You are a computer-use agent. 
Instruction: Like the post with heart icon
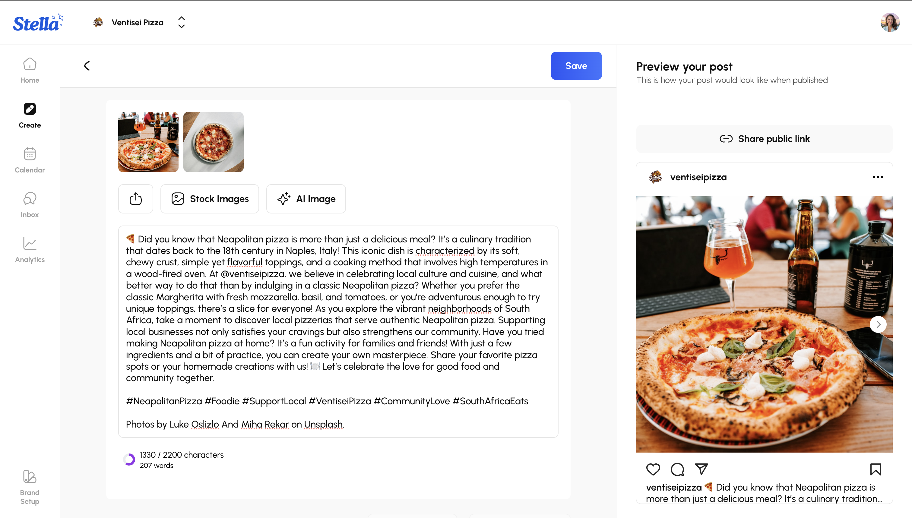pos(653,470)
